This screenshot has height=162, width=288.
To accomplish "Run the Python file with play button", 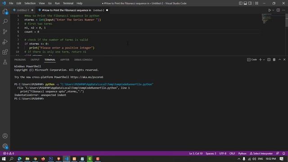I will coord(270,10).
